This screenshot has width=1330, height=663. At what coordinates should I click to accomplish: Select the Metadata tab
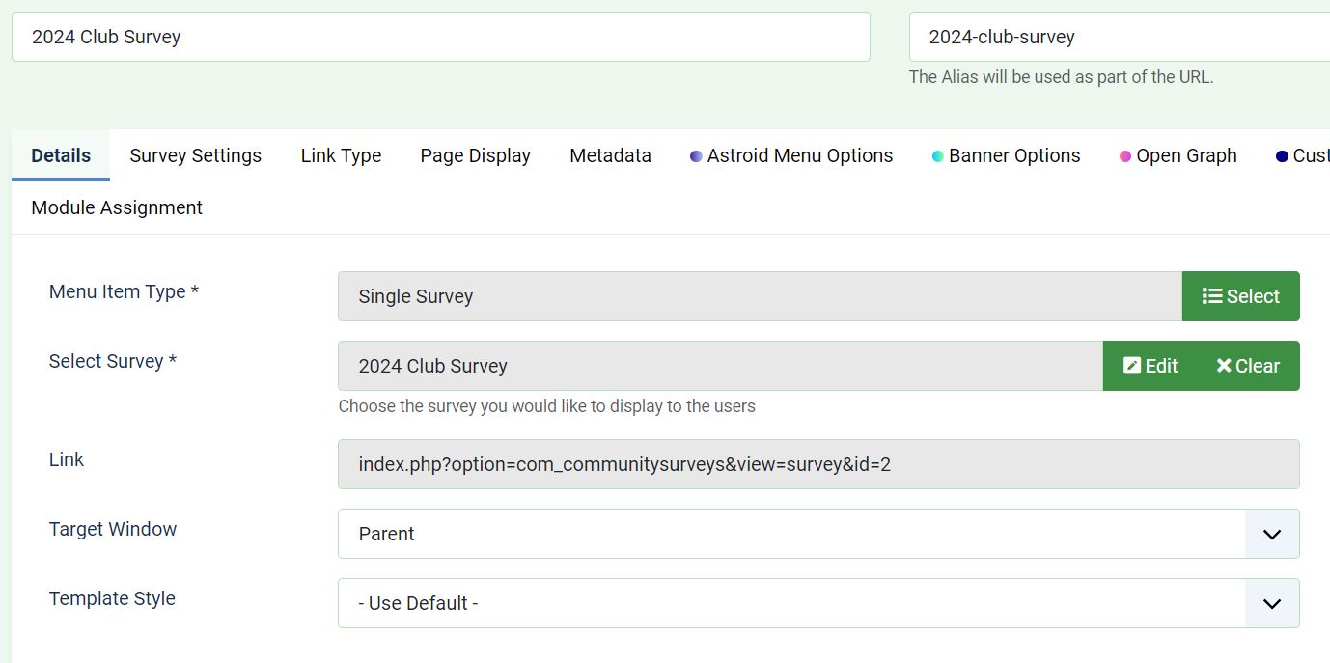(x=610, y=155)
